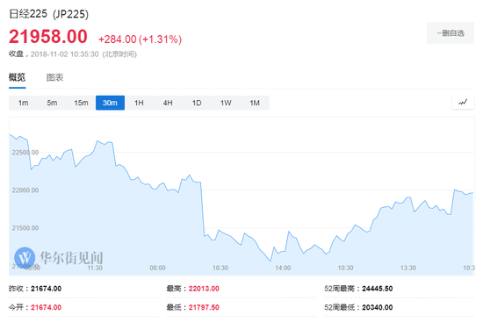Choose the 4H timeframe
The width and height of the screenshot is (483, 322).
168,103
